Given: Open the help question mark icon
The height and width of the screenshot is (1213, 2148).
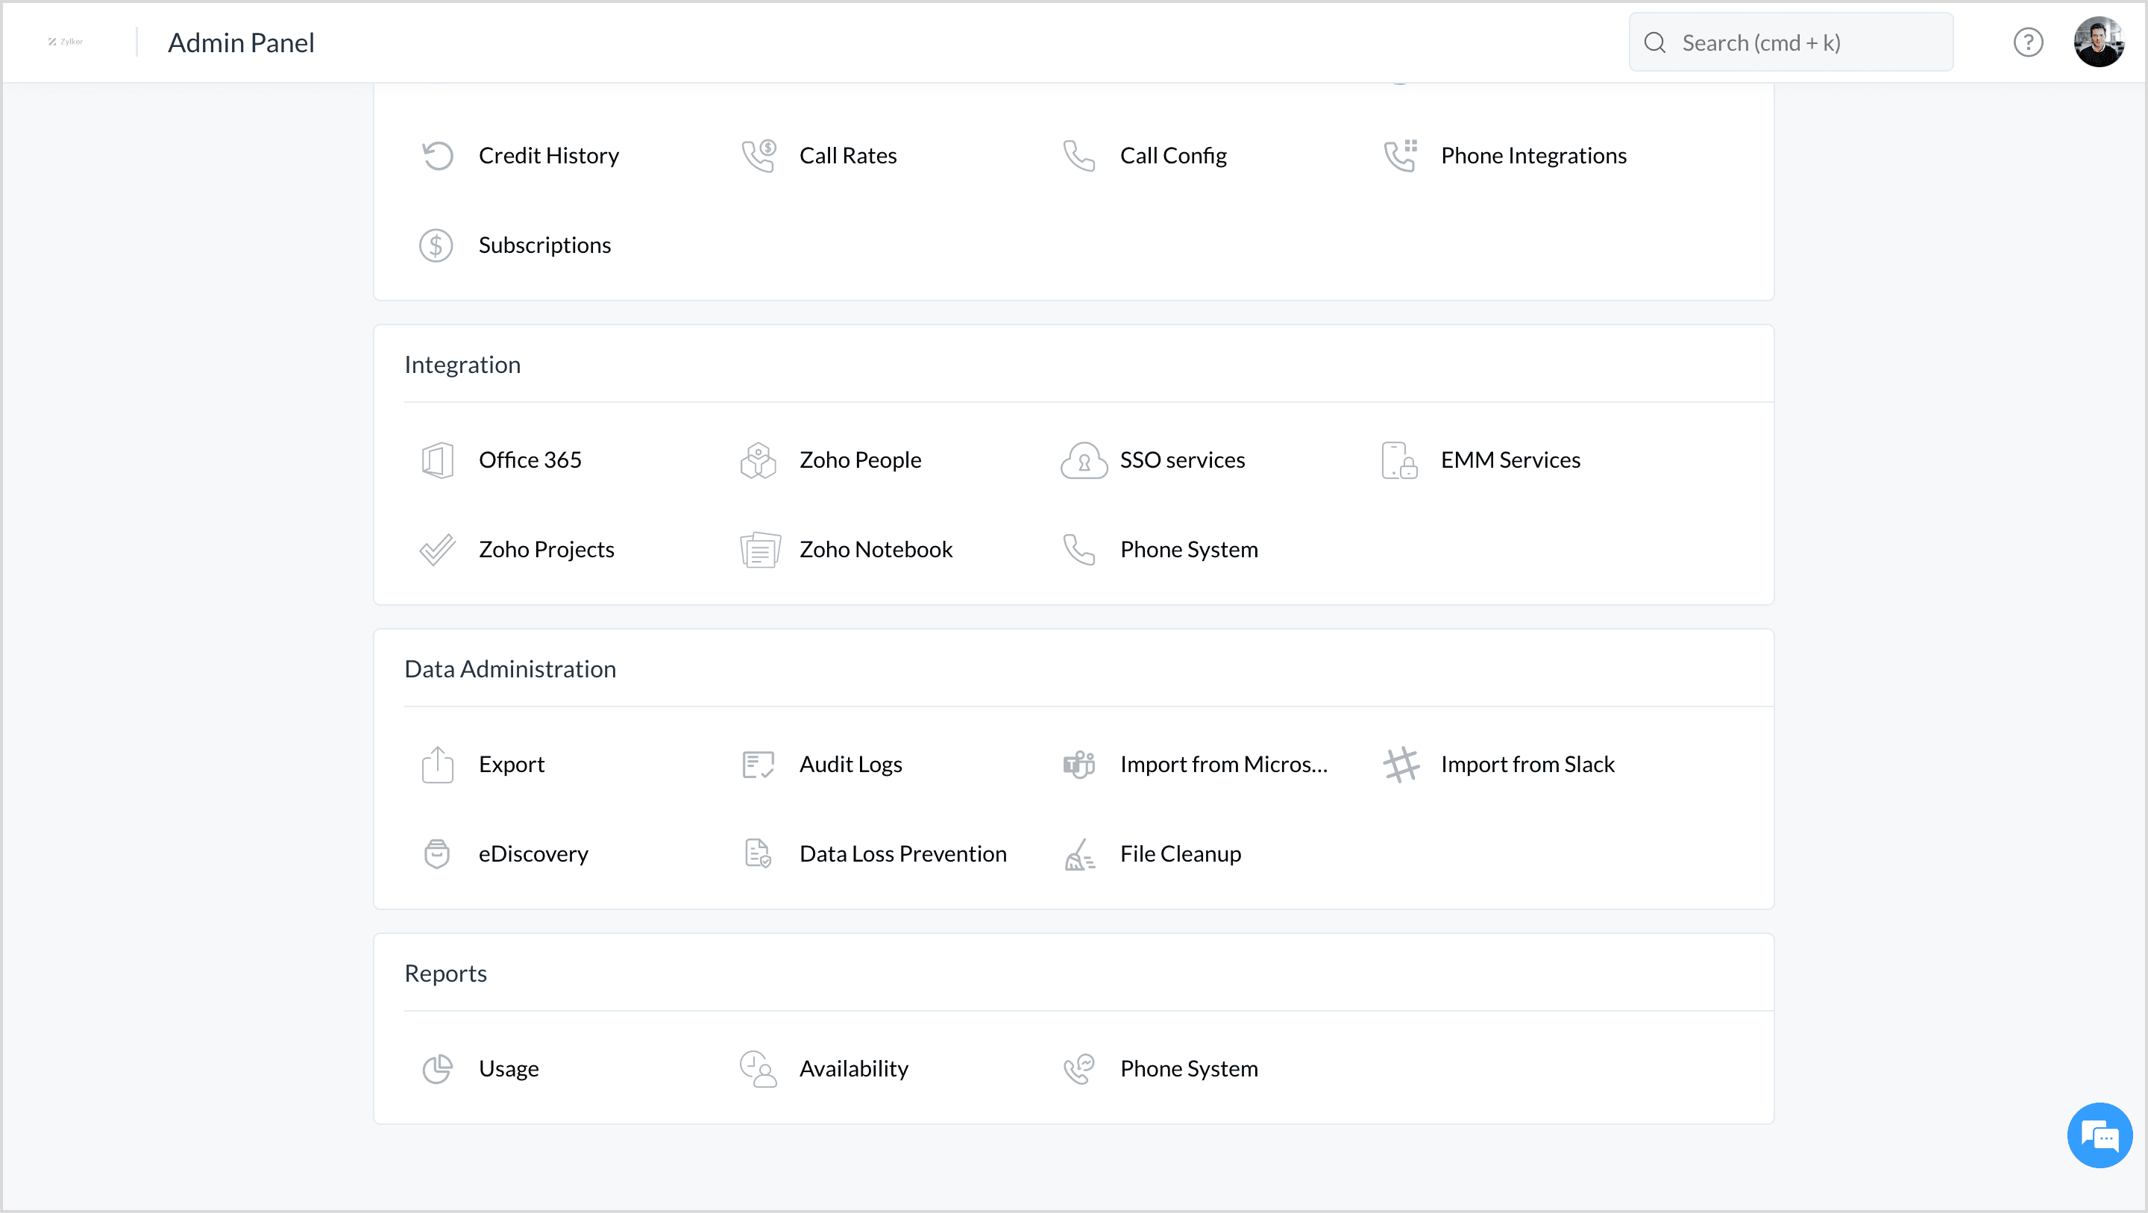Looking at the screenshot, I should 2028,43.
